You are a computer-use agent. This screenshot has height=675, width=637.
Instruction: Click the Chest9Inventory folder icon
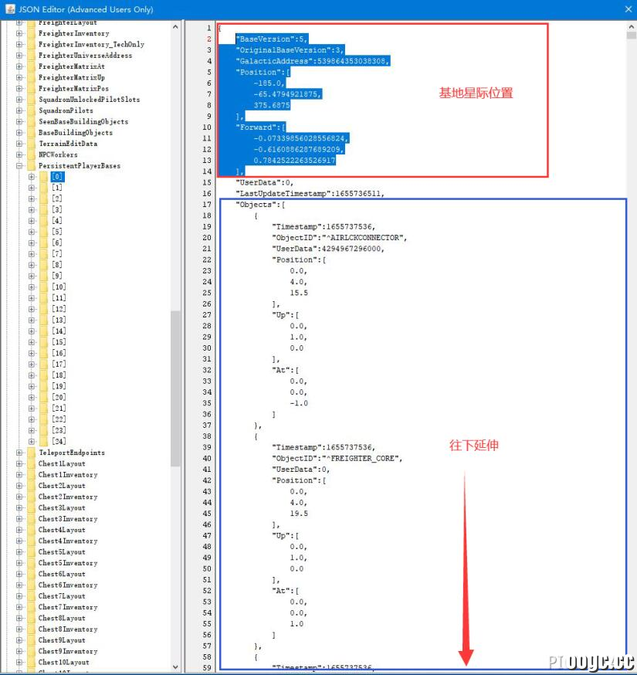[x=31, y=651]
